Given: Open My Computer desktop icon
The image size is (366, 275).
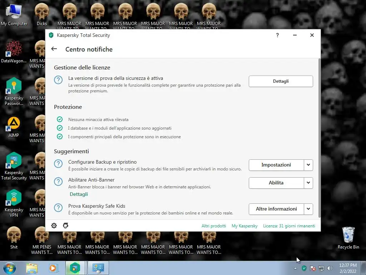Looking at the screenshot, I should 14,15.
